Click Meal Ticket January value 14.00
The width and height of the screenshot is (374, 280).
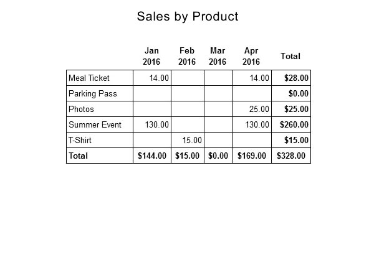159,78
